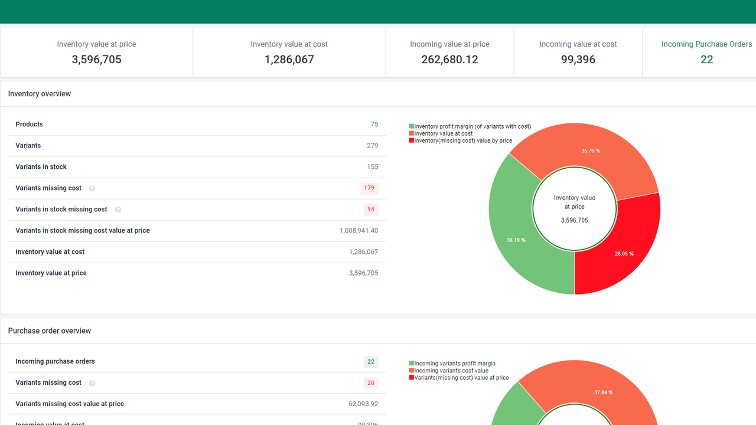Click the 37.84 % segment in purchase order chart

coord(603,392)
